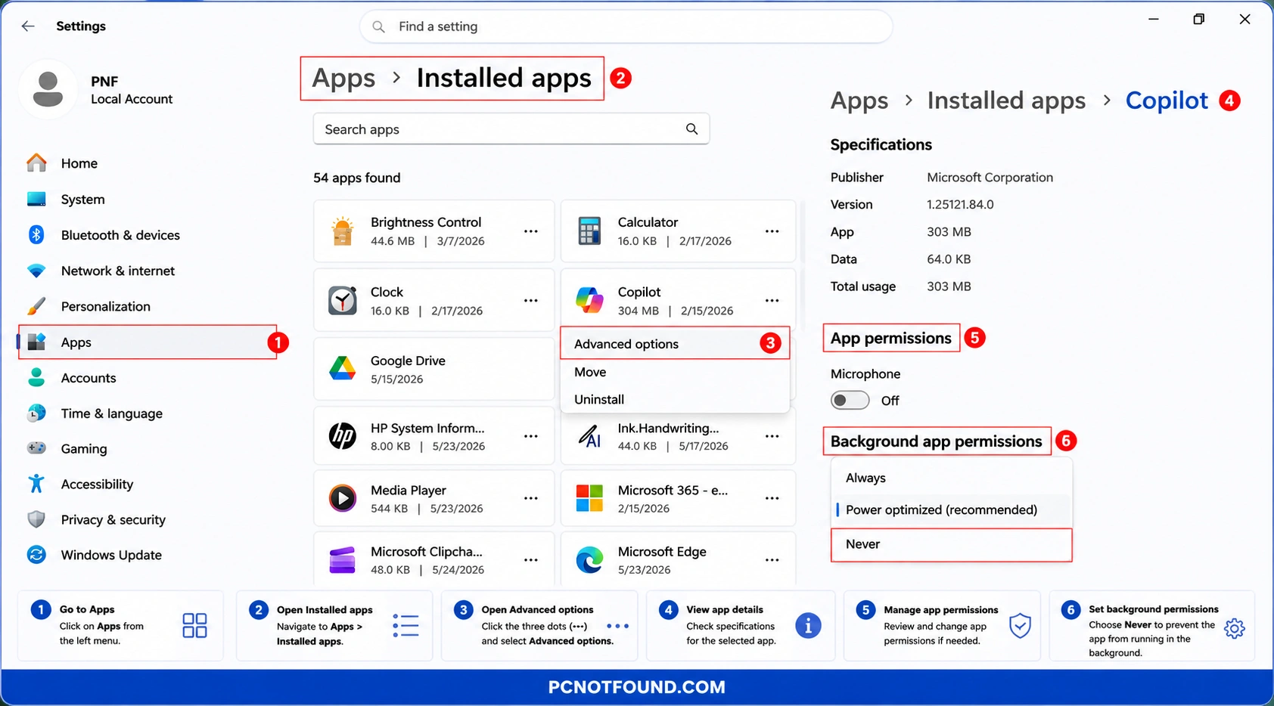Click the Calculator app icon
Image resolution: width=1274 pixels, height=706 pixels.
(x=589, y=231)
